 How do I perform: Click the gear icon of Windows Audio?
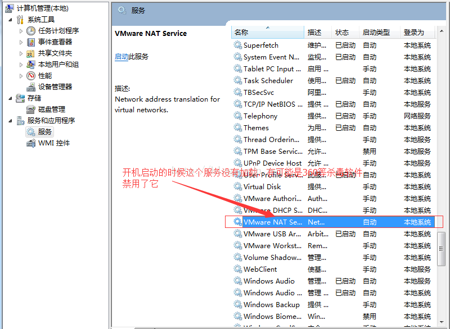tap(237, 281)
